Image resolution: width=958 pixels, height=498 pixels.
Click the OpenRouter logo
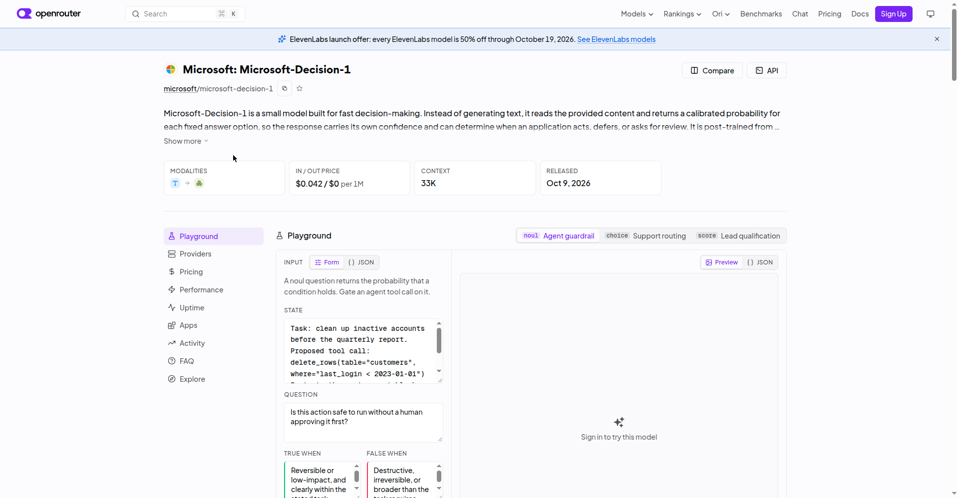click(x=49, y=13)
